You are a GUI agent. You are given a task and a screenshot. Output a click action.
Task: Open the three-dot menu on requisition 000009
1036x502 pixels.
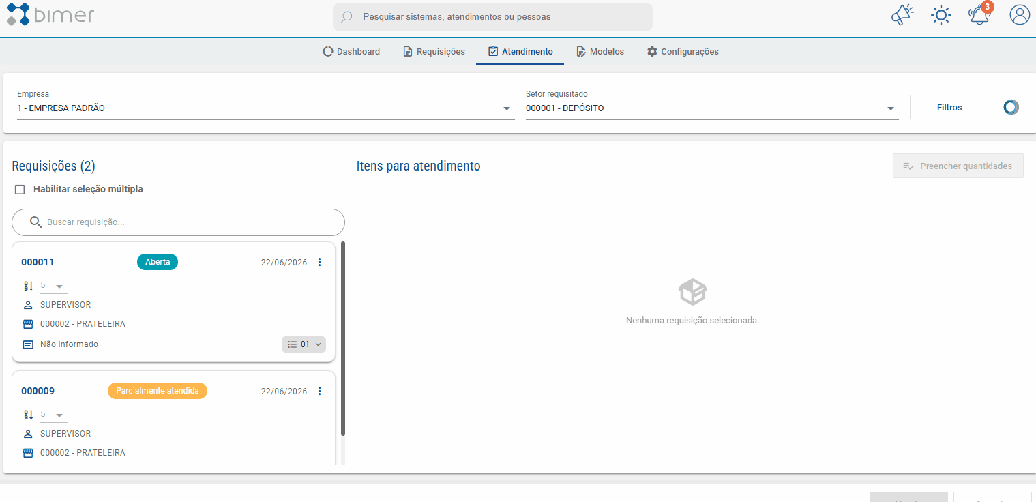coord(320,391)
